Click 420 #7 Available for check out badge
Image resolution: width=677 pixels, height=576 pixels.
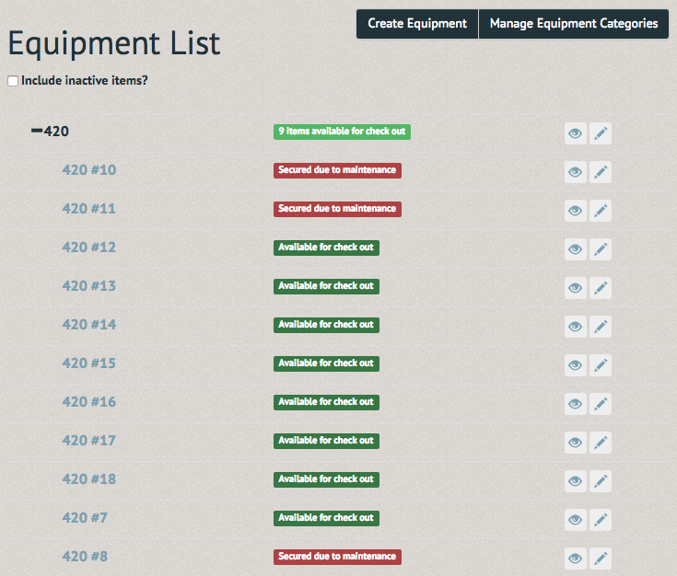coord(326,518)
